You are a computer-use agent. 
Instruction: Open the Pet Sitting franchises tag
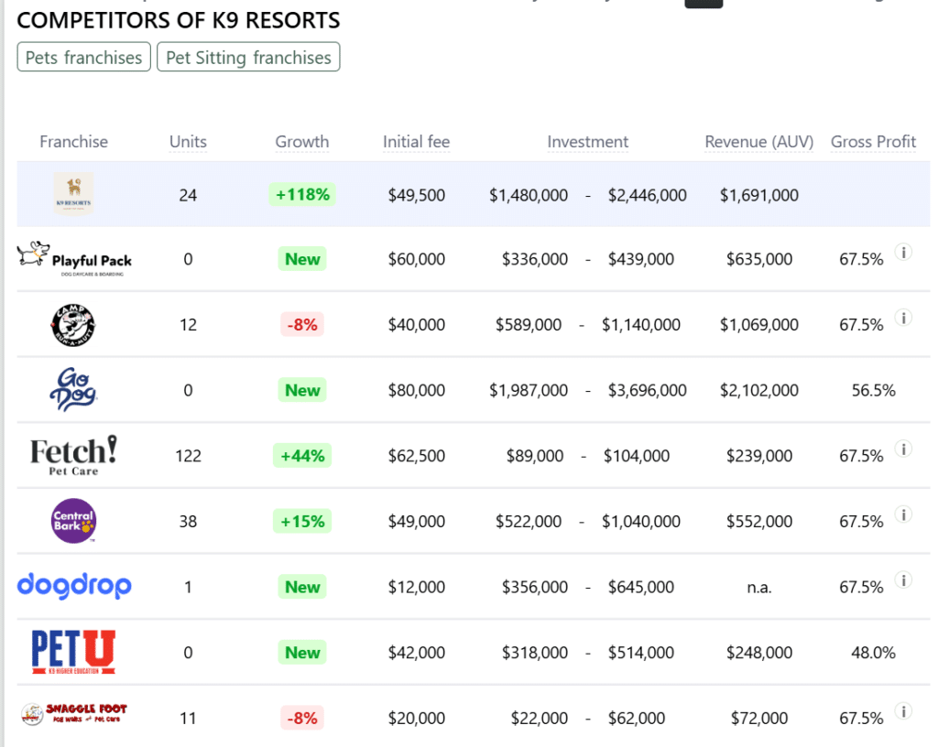point(248,58)
